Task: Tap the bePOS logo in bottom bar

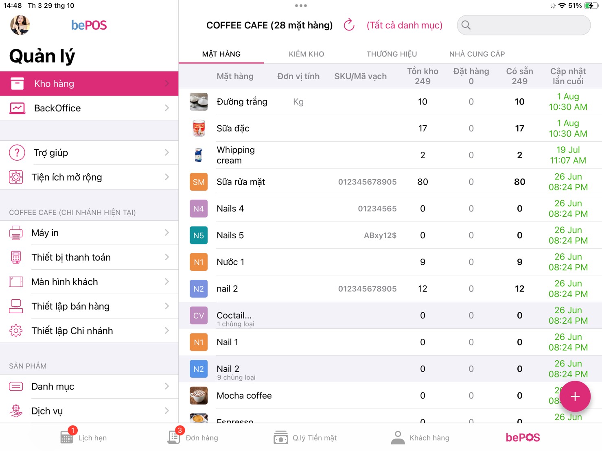Action: click(523, 438)
